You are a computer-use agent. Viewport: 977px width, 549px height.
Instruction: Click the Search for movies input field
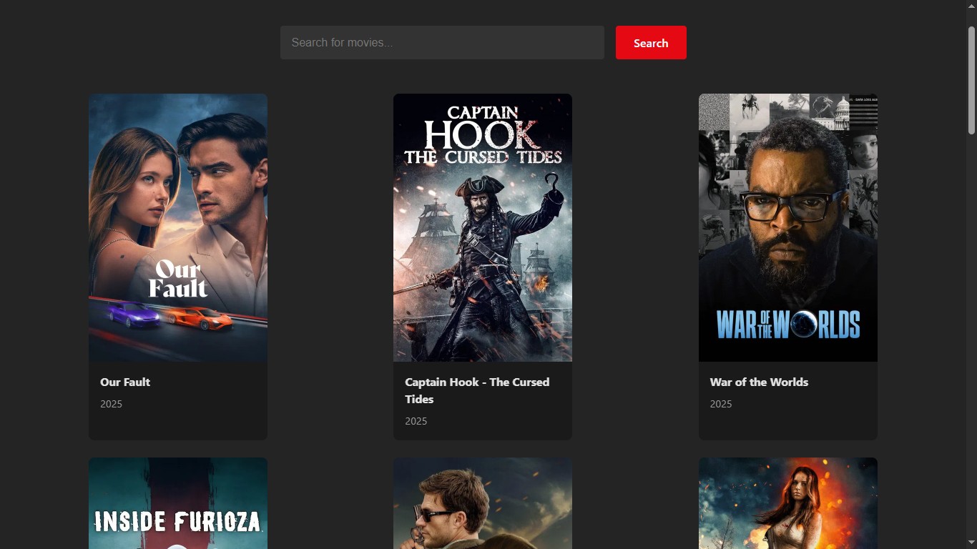pyautogui.click(x=442, y=43)
